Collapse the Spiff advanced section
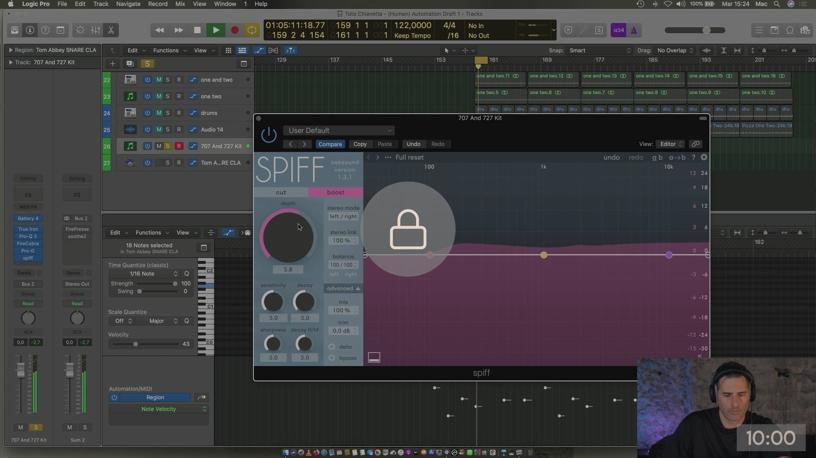816x458 pixels. click(343, 289)
